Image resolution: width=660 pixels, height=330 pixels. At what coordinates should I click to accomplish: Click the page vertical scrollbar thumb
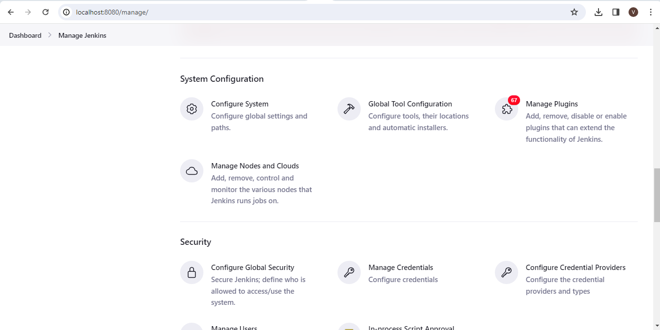point(657,195)
